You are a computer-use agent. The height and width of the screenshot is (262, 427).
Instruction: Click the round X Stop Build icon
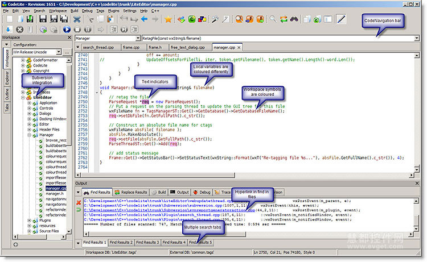[x=19, y=30]
